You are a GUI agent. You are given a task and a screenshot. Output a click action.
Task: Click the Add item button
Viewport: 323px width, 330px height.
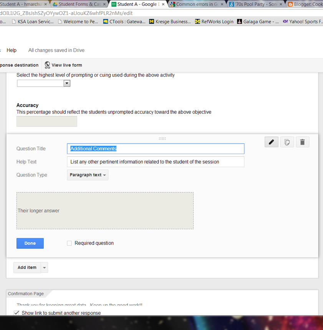(27, 268)
